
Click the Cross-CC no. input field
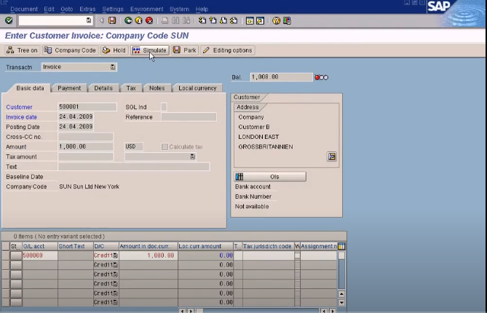[x=85, y=137]
